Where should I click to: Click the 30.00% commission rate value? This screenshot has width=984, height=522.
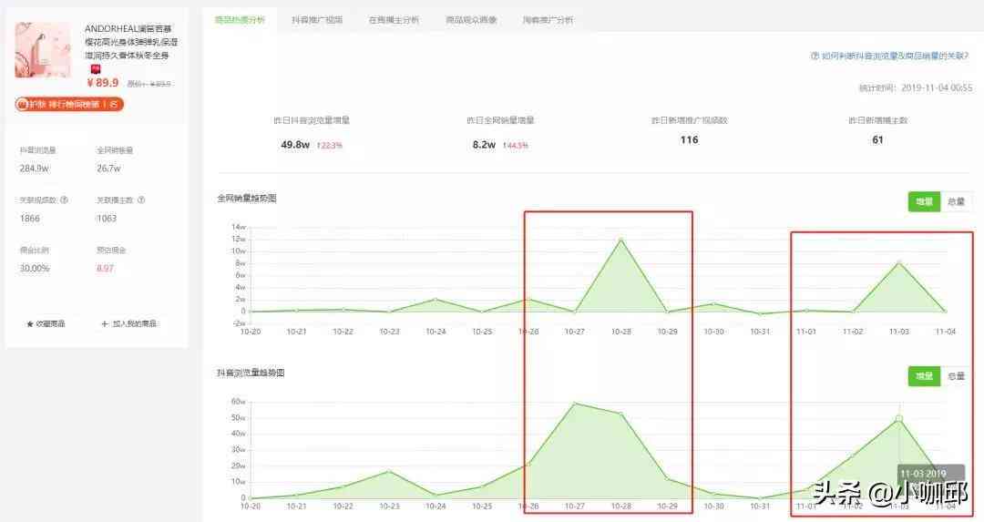(x=35, y=269)
